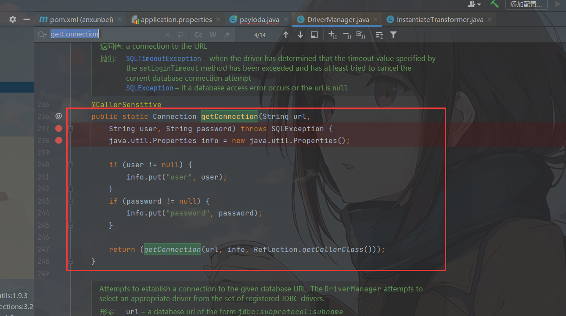This screenshot has height=316, width=566.
Task: Switch to the payloda.java tab
Action: point(259,20)
